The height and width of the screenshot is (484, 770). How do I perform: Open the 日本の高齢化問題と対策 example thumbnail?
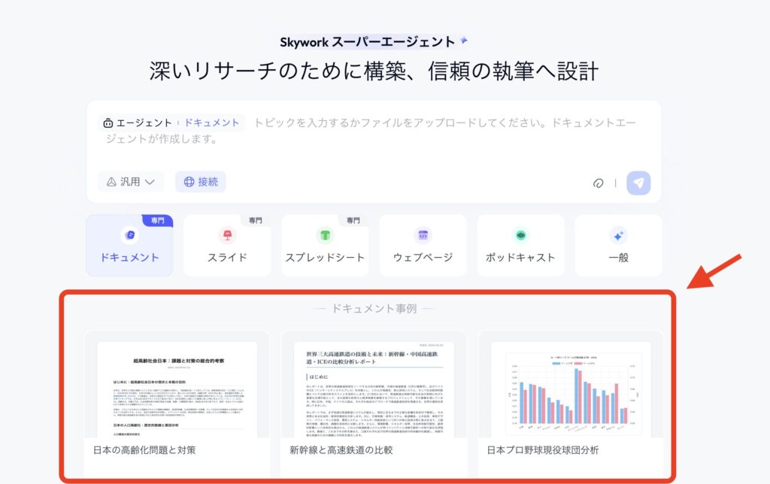[x=177, y=389]
